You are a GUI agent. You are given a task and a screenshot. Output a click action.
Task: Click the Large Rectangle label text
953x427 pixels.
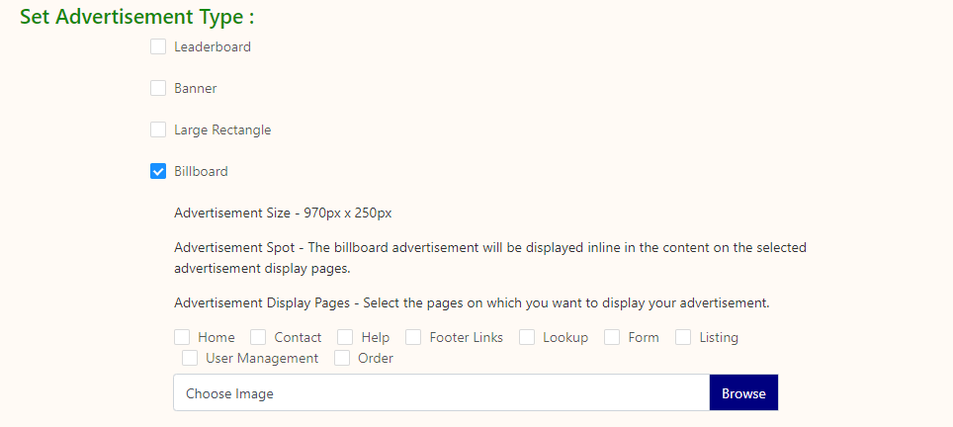pyautogui.click(x=222, y=129)
